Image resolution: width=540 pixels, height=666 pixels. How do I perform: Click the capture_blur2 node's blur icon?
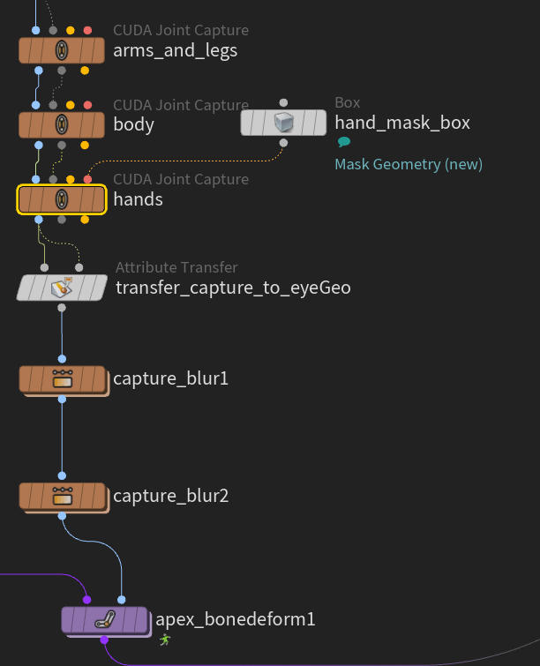[x=62, y=496]
